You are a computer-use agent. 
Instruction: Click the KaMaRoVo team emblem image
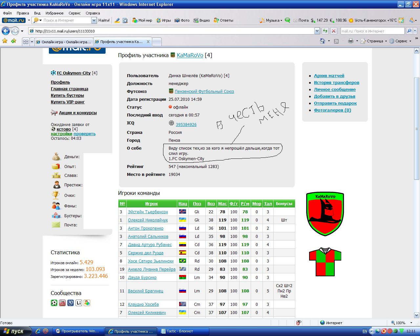(x=325, y=214)
